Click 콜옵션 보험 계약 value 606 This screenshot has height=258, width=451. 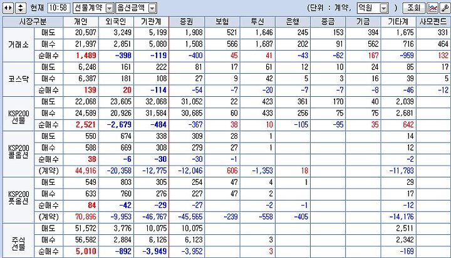tap(232, 171)
